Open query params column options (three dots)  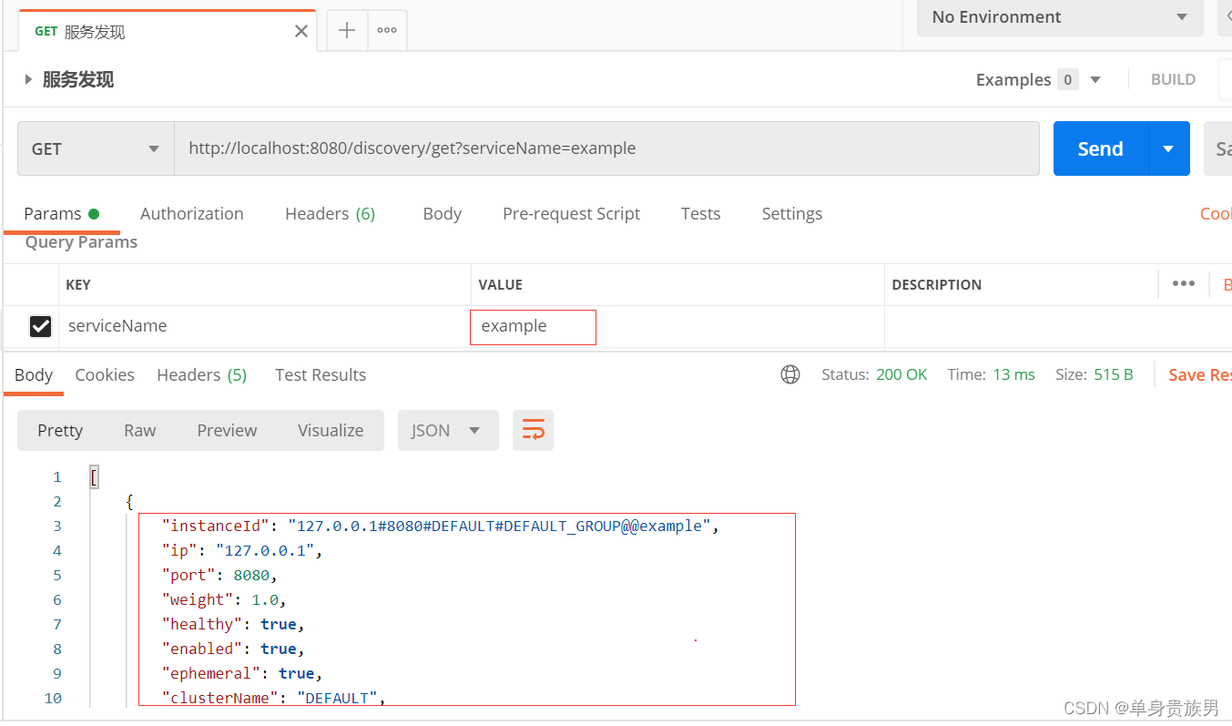pyautogui.click(x=1183, y=284)
